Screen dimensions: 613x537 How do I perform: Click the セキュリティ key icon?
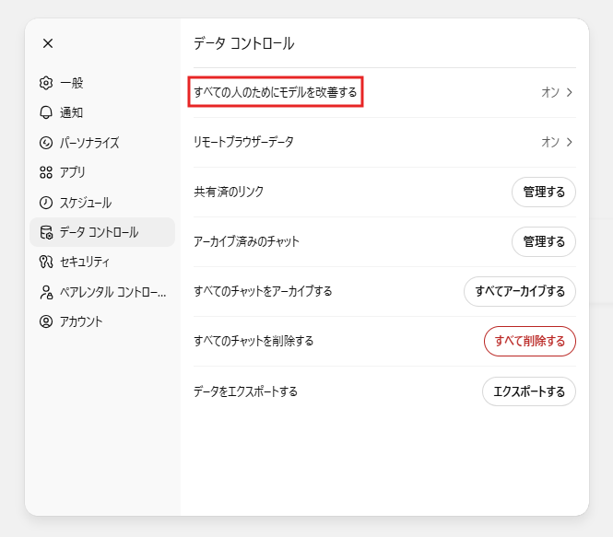click(x=46, y=262)
